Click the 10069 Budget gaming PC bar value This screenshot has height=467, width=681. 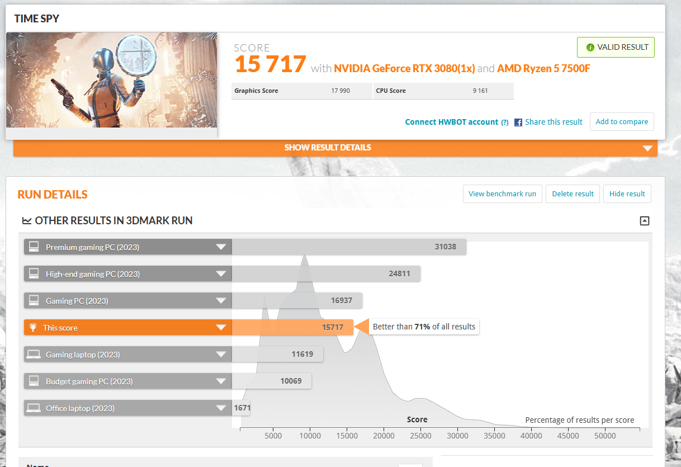coord(291,381)
